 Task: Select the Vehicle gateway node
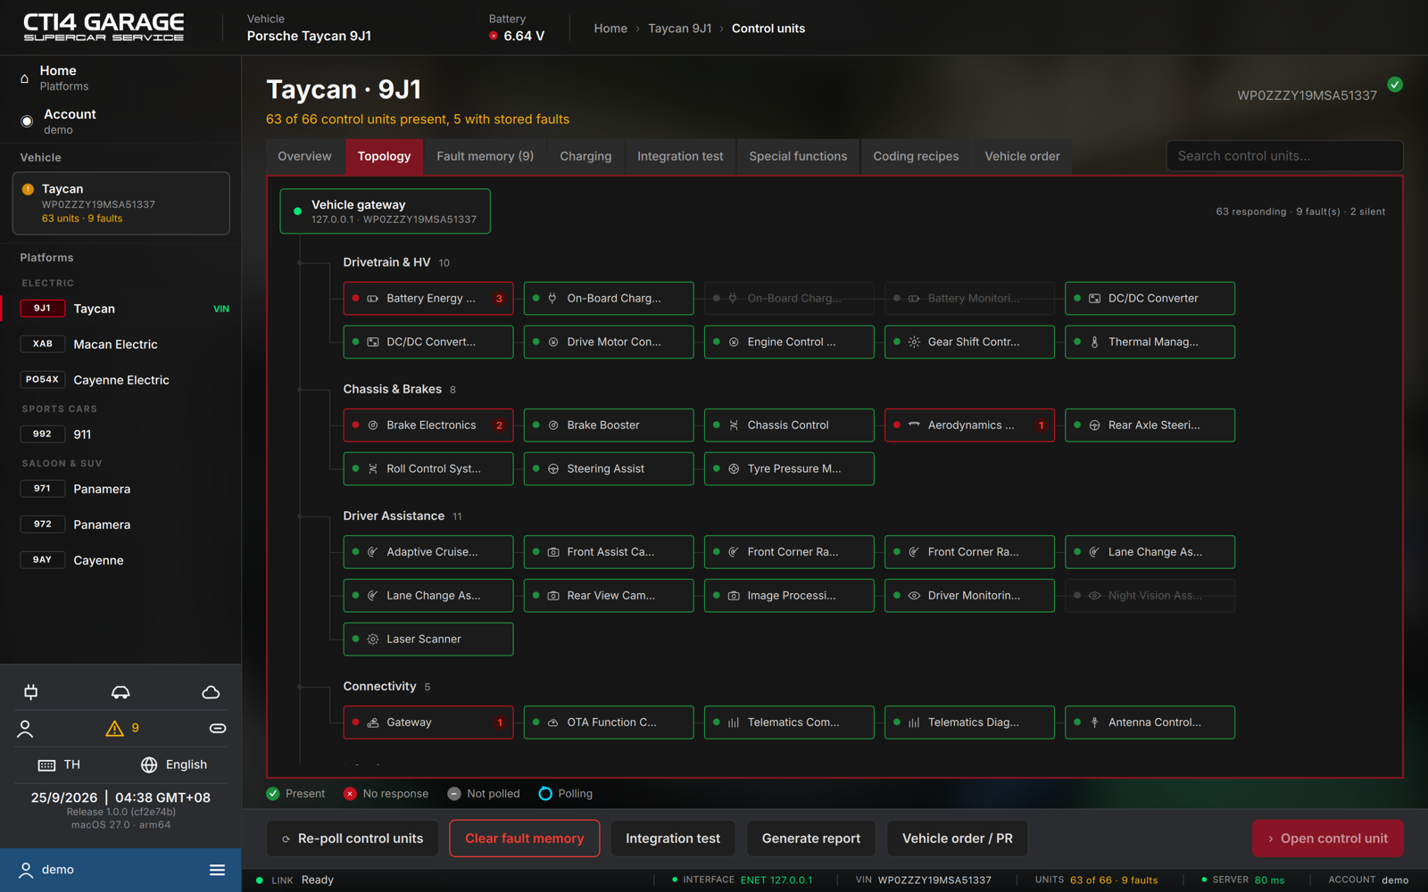(x=385, y=211)
